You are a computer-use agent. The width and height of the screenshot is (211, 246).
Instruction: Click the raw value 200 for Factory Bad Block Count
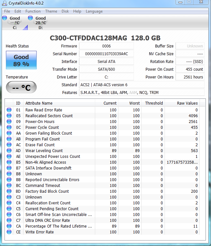tap(194, 191)
